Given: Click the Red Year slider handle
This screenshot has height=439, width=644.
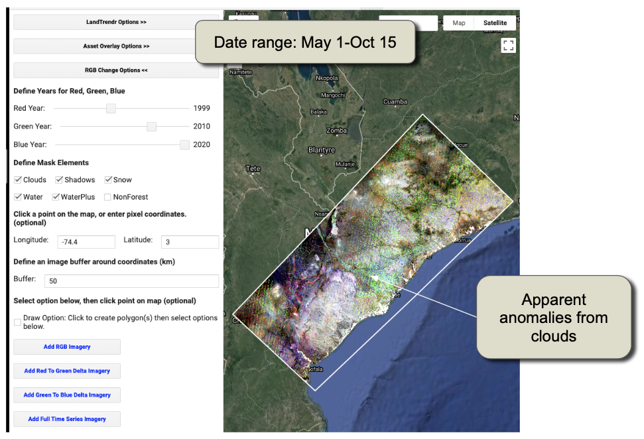Looking at the screenshot, I should click(111, 109).
